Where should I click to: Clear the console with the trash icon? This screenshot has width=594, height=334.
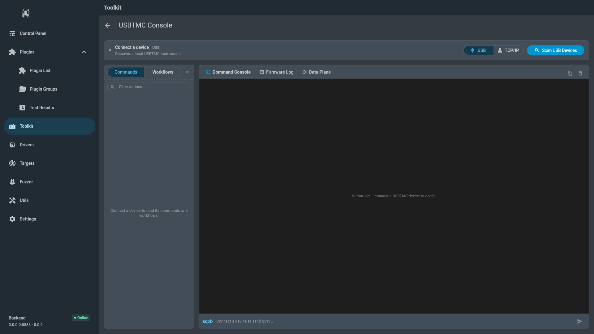[580, 73]
